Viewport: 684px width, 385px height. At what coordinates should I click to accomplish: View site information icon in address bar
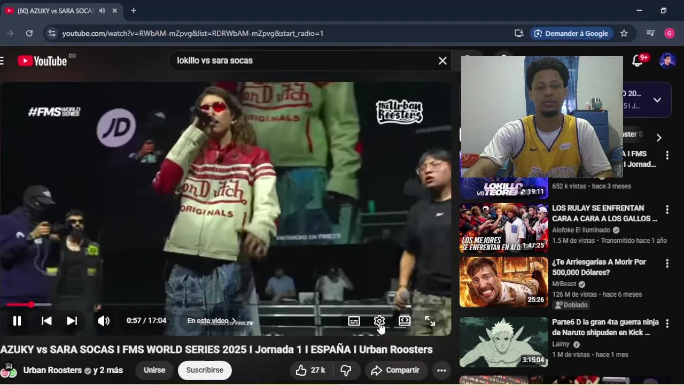click(x=51, y=33)
